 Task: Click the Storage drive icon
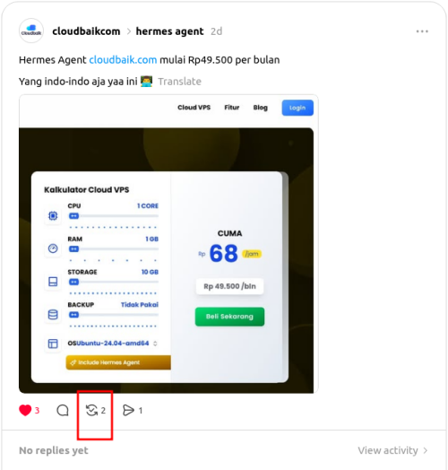click(x=53, y=282)
